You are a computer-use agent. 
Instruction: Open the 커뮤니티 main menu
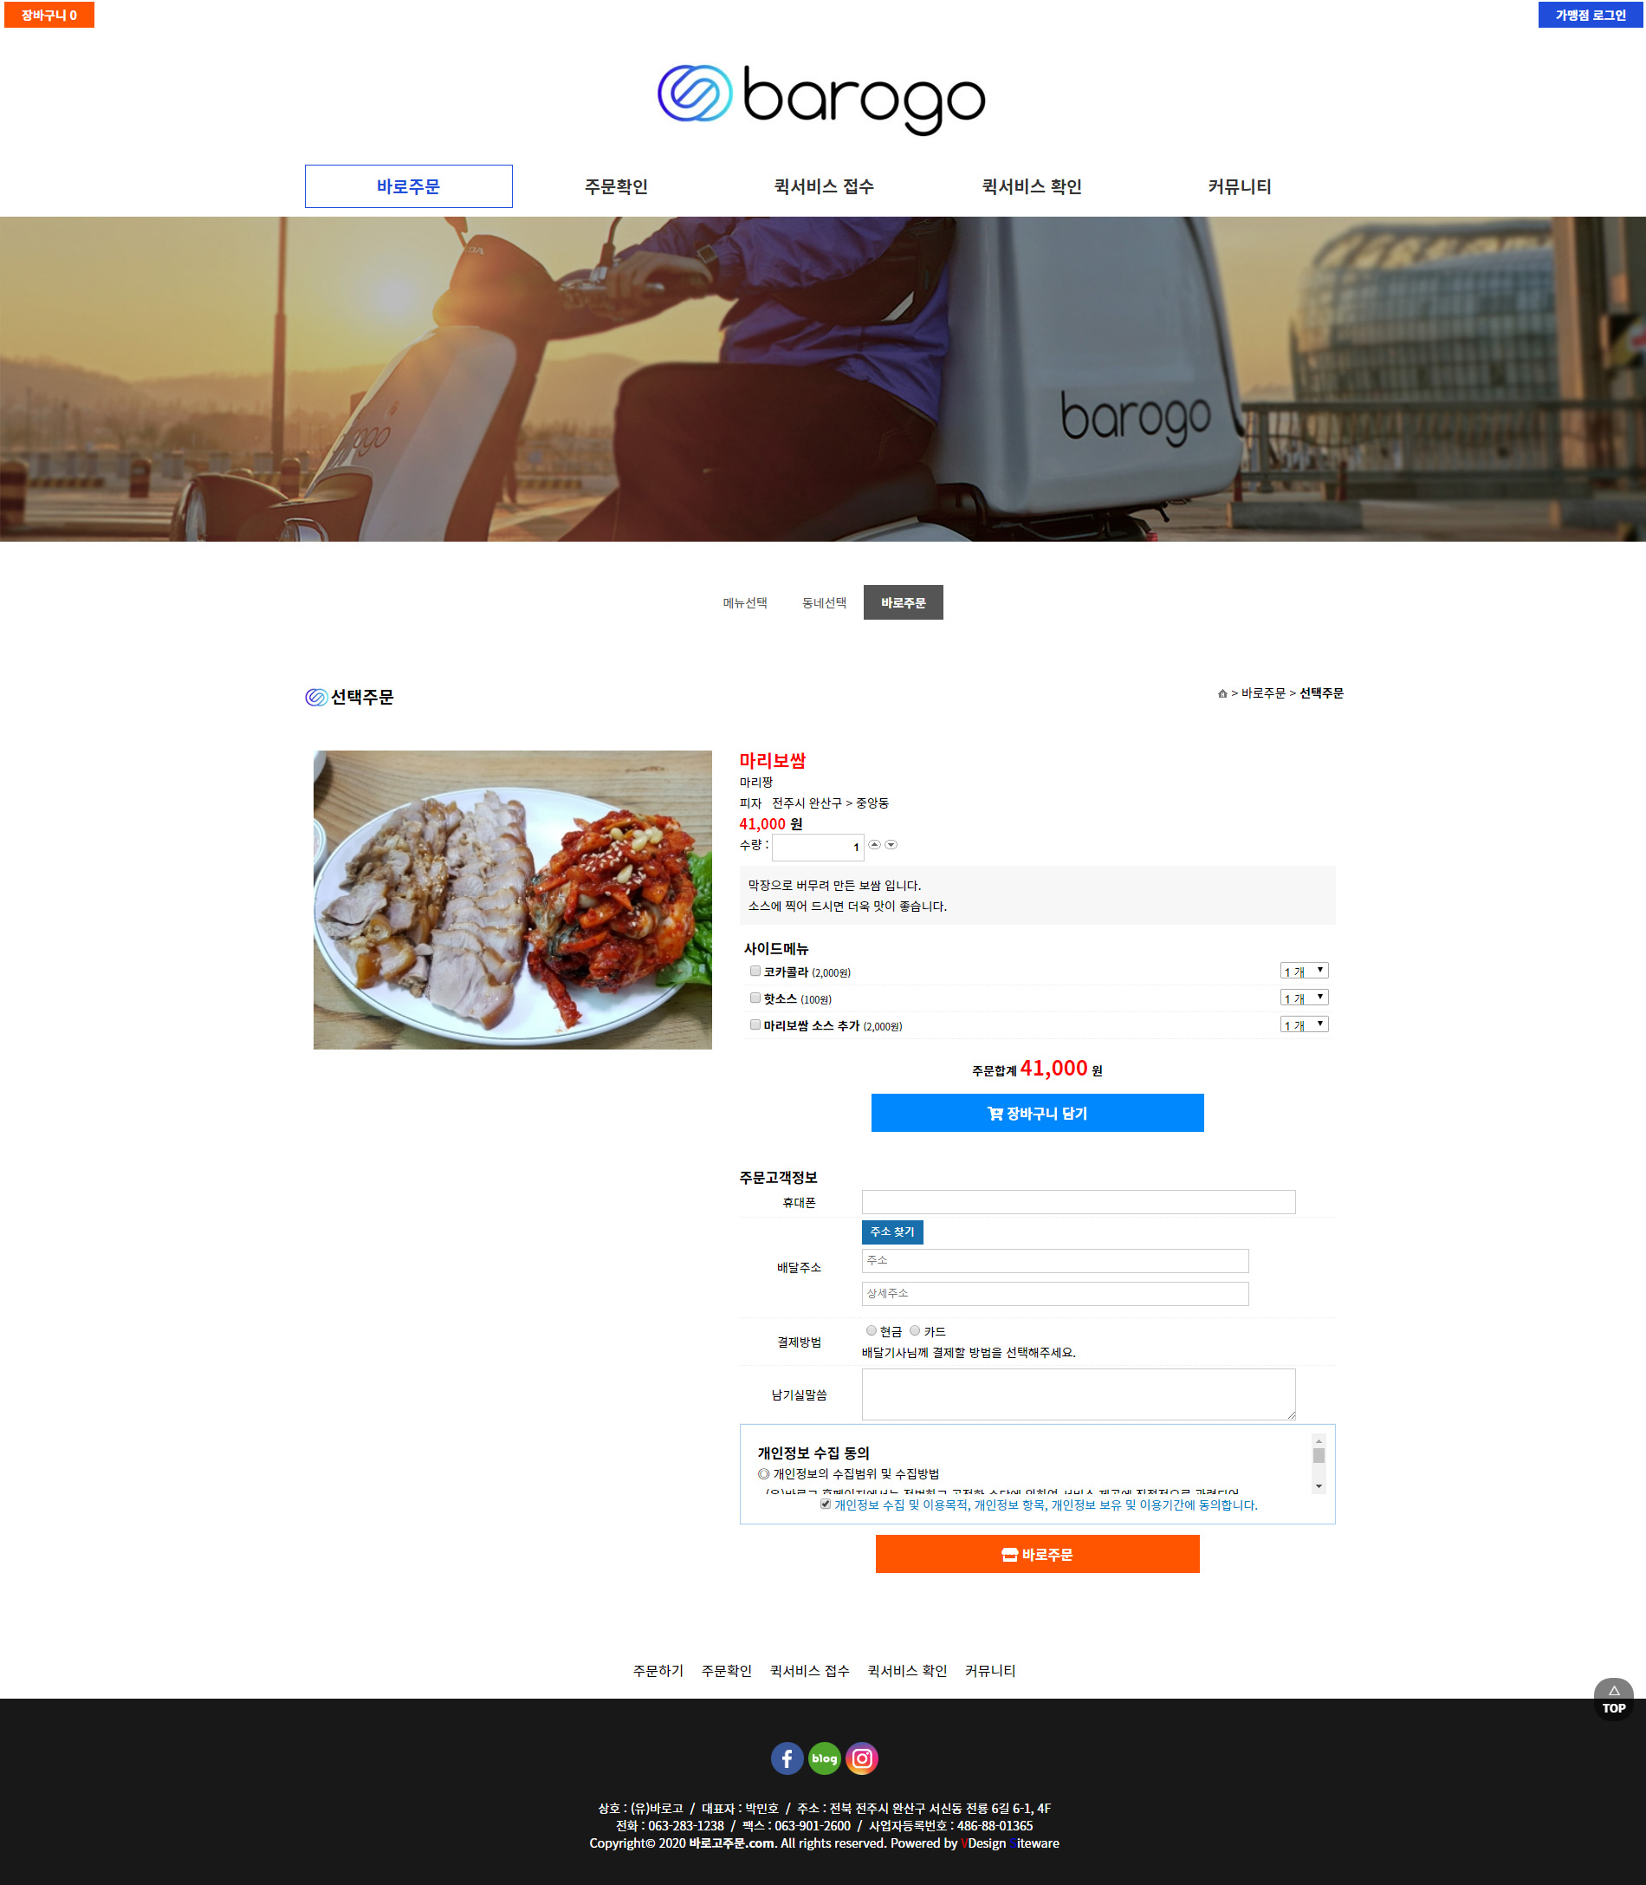(x=1239, y=186)
